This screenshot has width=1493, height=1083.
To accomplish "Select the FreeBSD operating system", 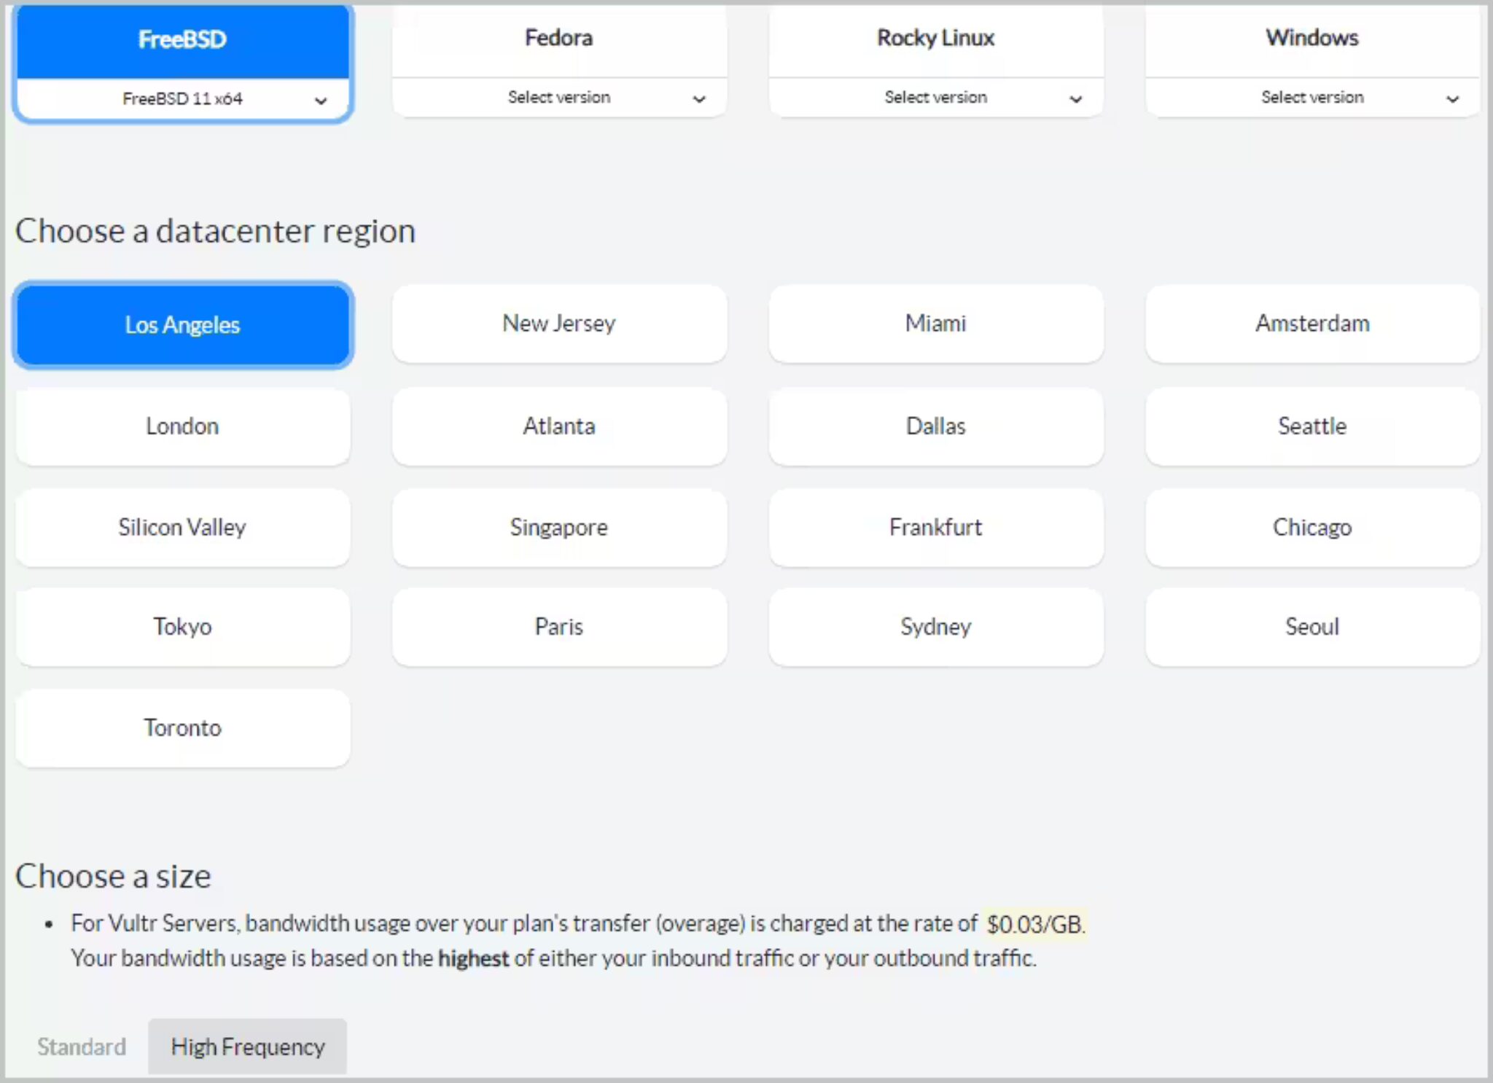I will coord(182,39).
